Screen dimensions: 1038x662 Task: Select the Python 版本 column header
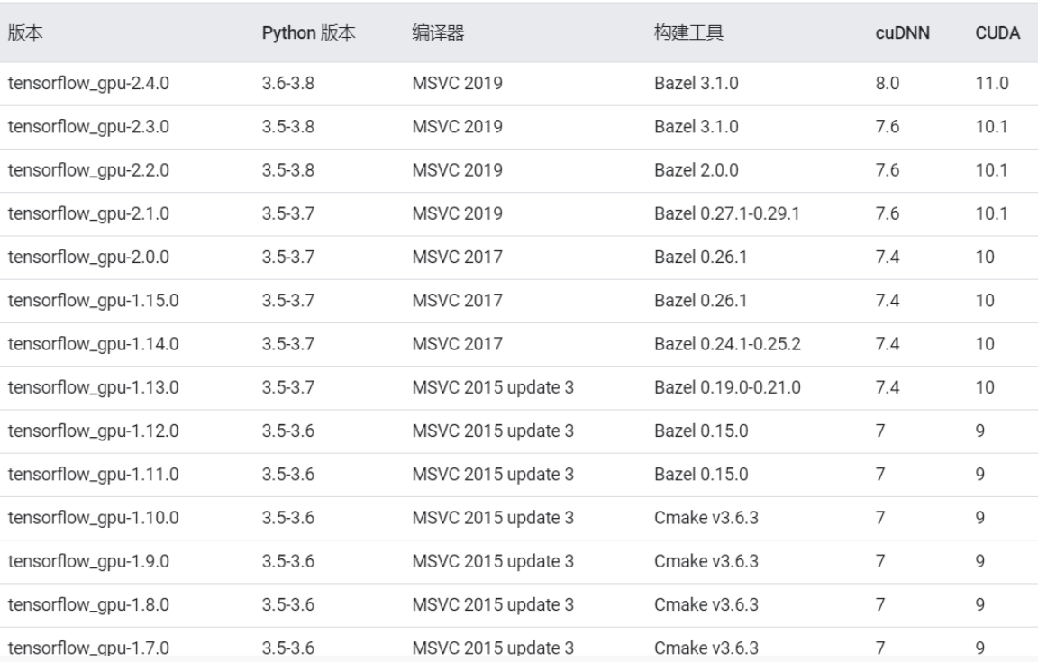point(308,32)
